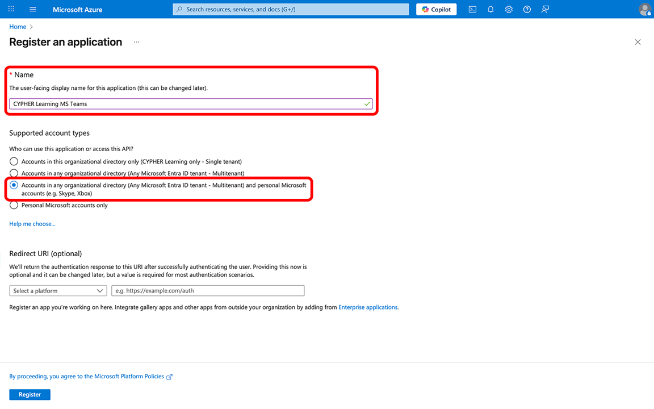The image size is (654, 409).
Task: Click the Name field containing CYPHER Learning MS Teams
Action: click(x=191, y=104)
